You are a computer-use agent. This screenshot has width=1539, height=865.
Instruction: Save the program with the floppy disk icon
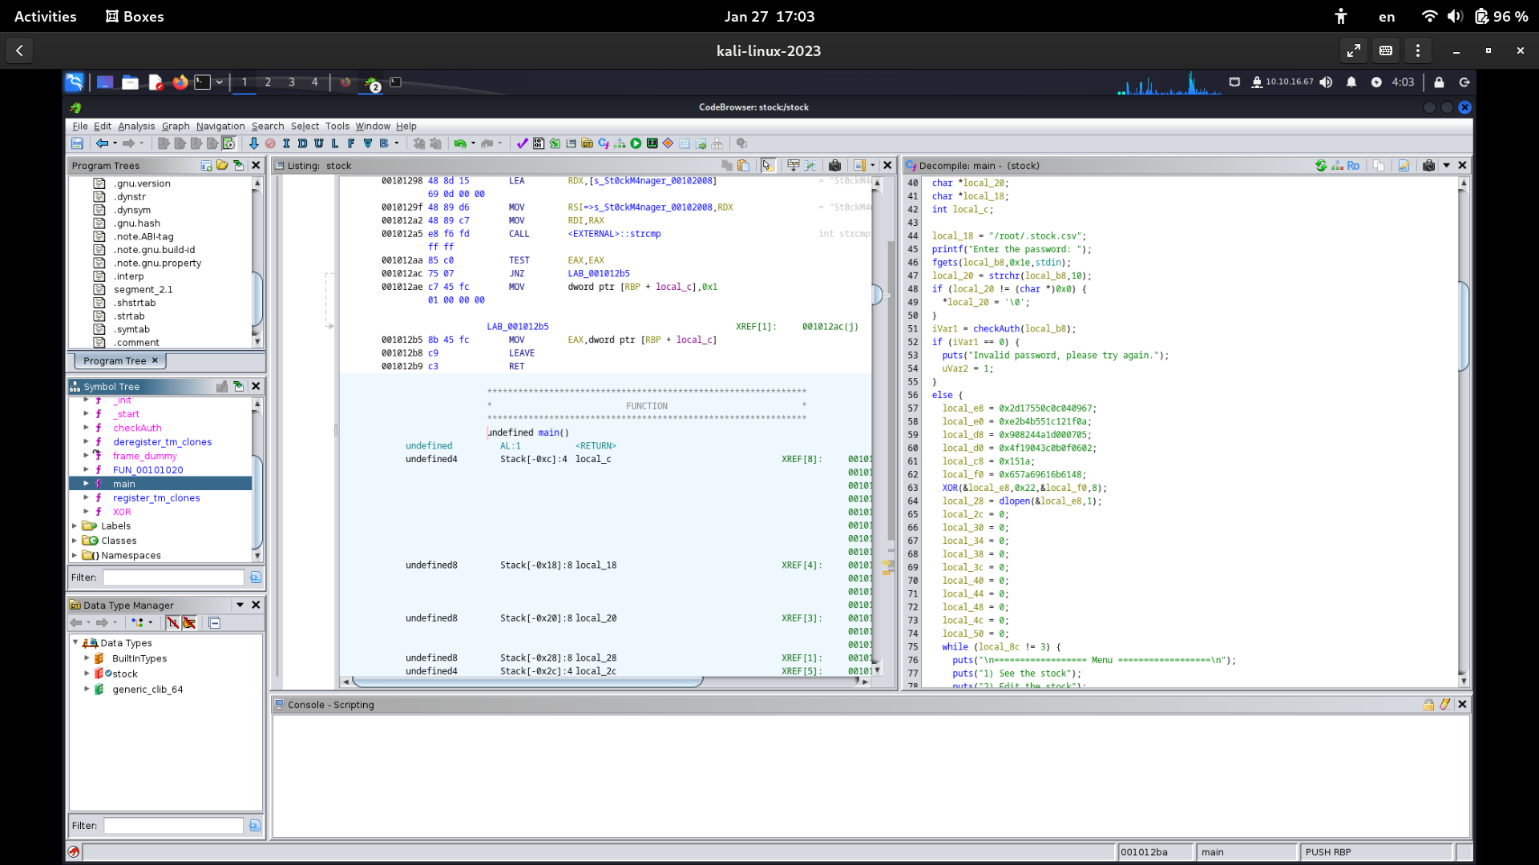[x=77, y=143]
